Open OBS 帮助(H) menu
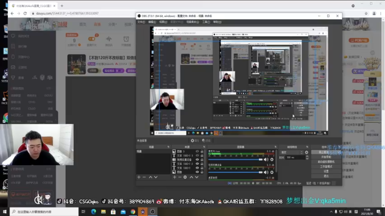385x216 pixels. (x=218, y=22)
